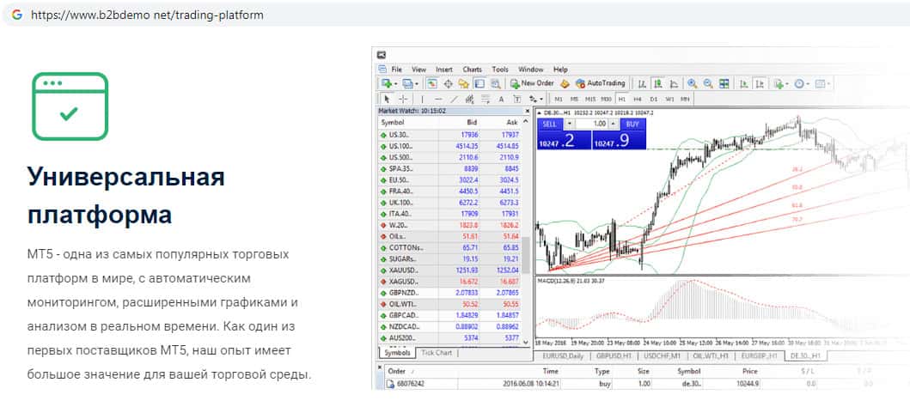
Task: Toggle the AutoTrading button
Action: click(601, 83)
